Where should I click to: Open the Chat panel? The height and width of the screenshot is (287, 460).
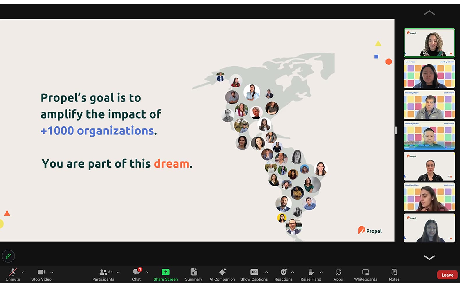[x=136, y=275]
